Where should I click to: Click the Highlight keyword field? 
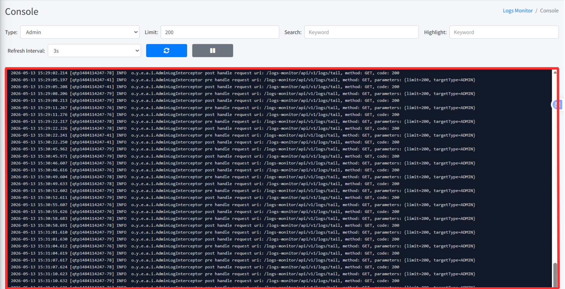click(504, 32)
